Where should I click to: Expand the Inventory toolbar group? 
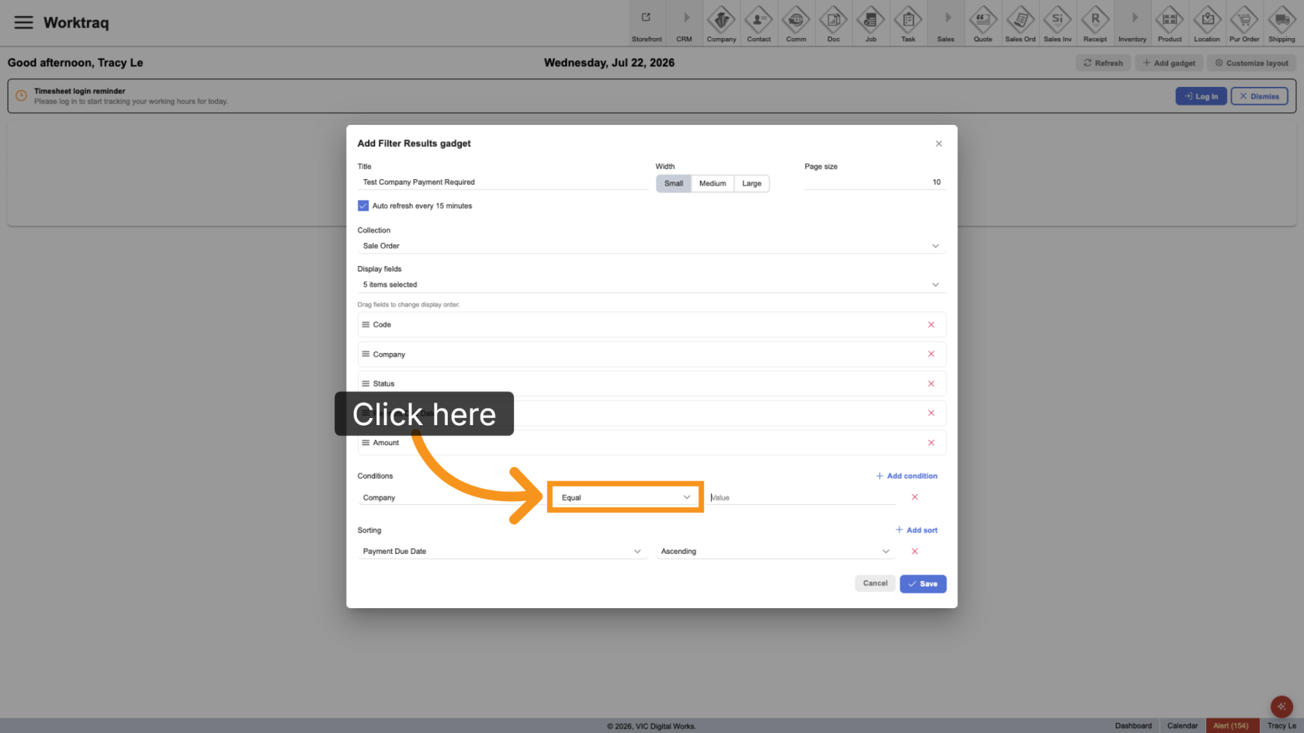[1132, 23]
